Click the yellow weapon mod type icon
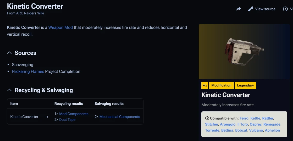This screenshot has height=141, width=293. [204, 85]
